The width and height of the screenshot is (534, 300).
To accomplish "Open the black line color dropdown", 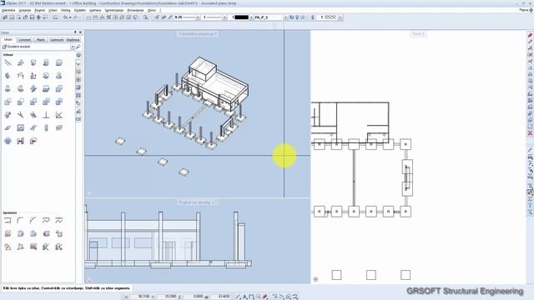I will coord(251,17).
